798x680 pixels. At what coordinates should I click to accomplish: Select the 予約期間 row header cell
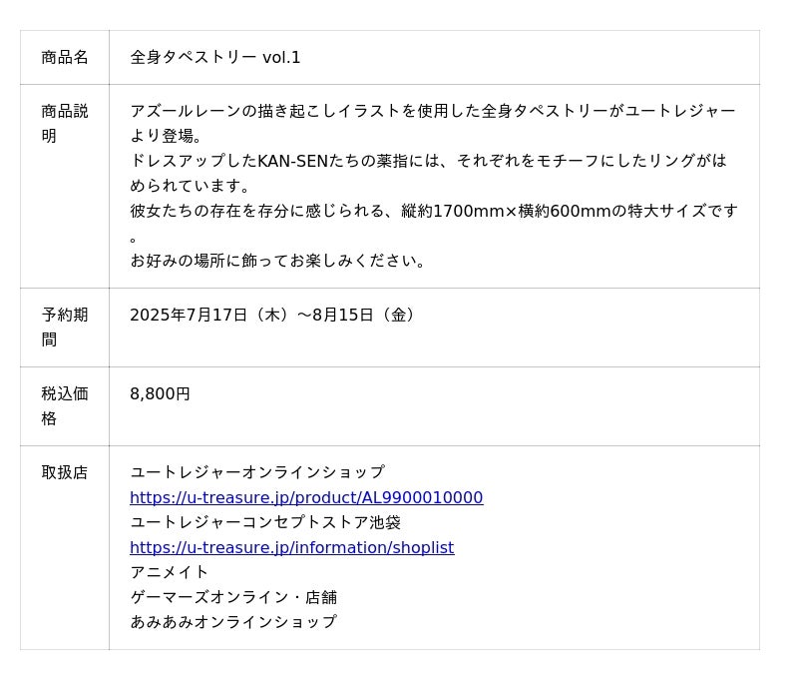pyautogui.click(x=65, y=328)
